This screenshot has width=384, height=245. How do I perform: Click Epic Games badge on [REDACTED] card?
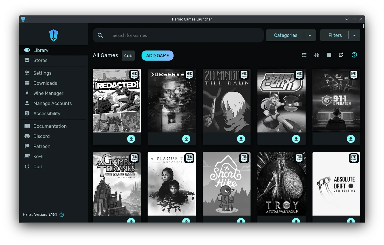click(134, 75)
